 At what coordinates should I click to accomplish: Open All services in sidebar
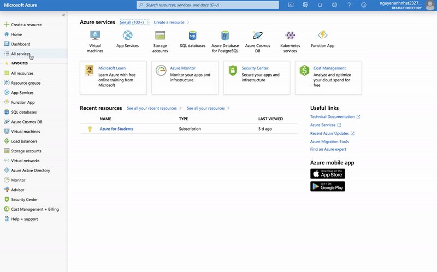point(34,54)
